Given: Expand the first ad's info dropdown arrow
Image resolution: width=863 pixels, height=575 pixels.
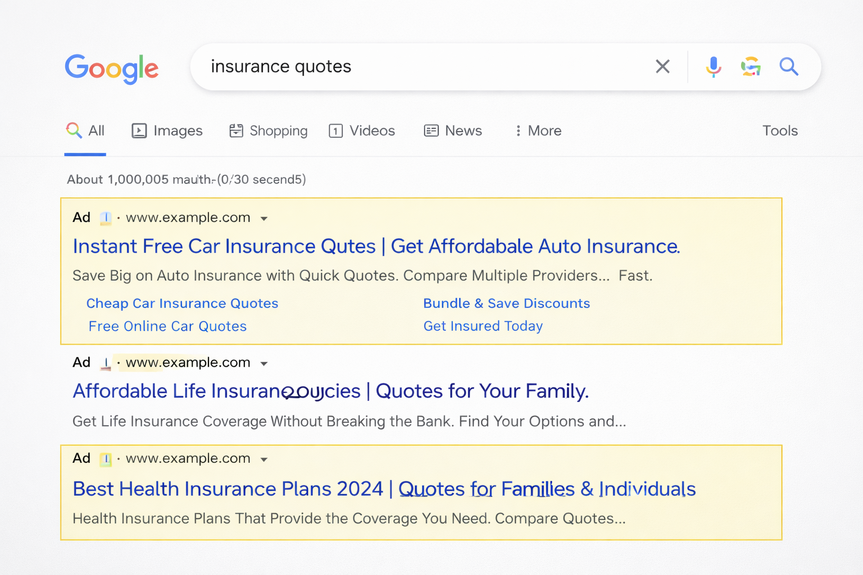Looking at the screenshot, I should click(264, 218).
